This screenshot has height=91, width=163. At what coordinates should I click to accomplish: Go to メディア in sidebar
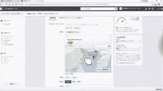click(7, 61)
